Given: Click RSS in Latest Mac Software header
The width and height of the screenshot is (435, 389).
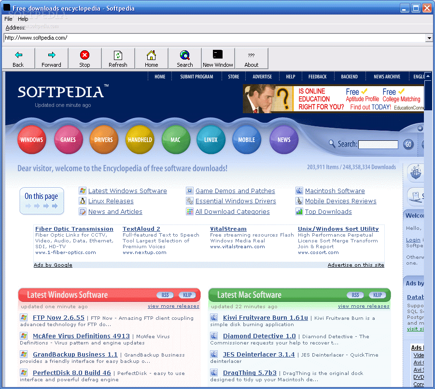Looking at the screenshot, I should pos(355,295).
